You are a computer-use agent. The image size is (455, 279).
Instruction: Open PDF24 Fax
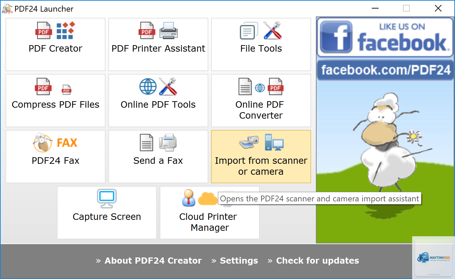(56, 157)
